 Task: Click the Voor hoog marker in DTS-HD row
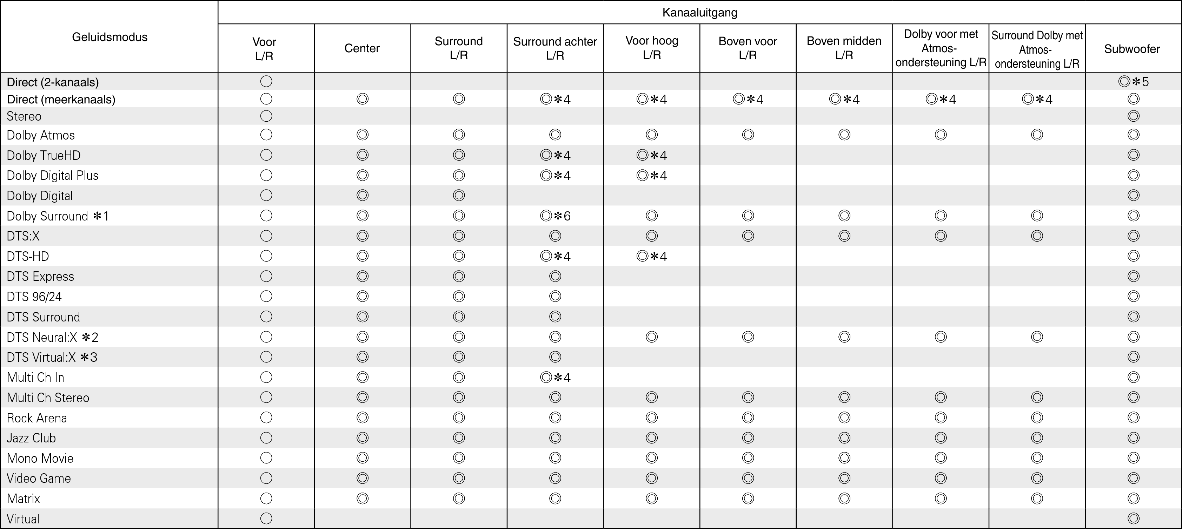pyautogui.click(x=651, y=256)
